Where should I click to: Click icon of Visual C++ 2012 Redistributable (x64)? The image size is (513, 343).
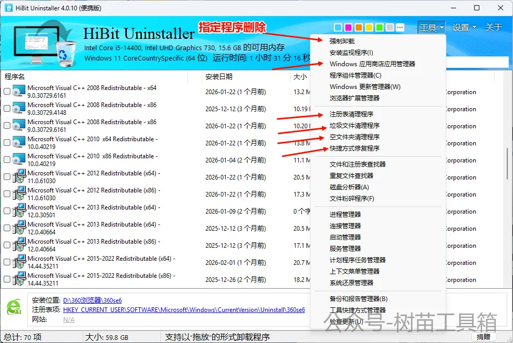click(19, 176)
